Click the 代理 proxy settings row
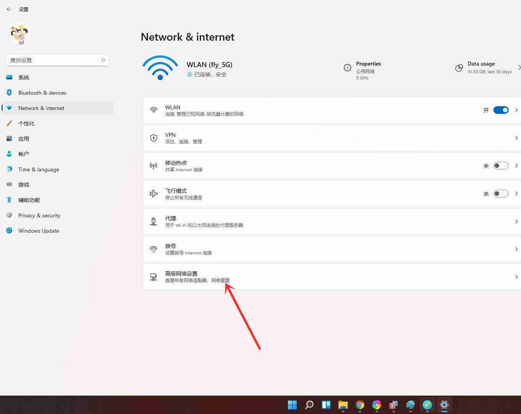 (x=307, y=221)
